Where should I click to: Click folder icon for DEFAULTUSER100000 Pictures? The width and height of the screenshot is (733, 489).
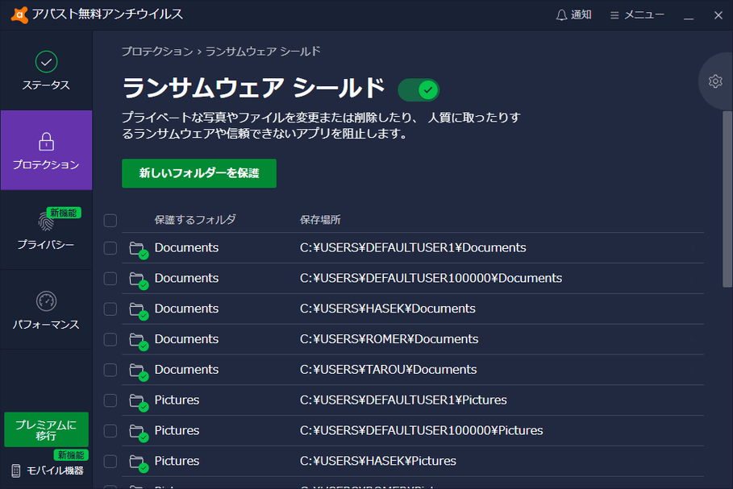(x=139, y=432)
